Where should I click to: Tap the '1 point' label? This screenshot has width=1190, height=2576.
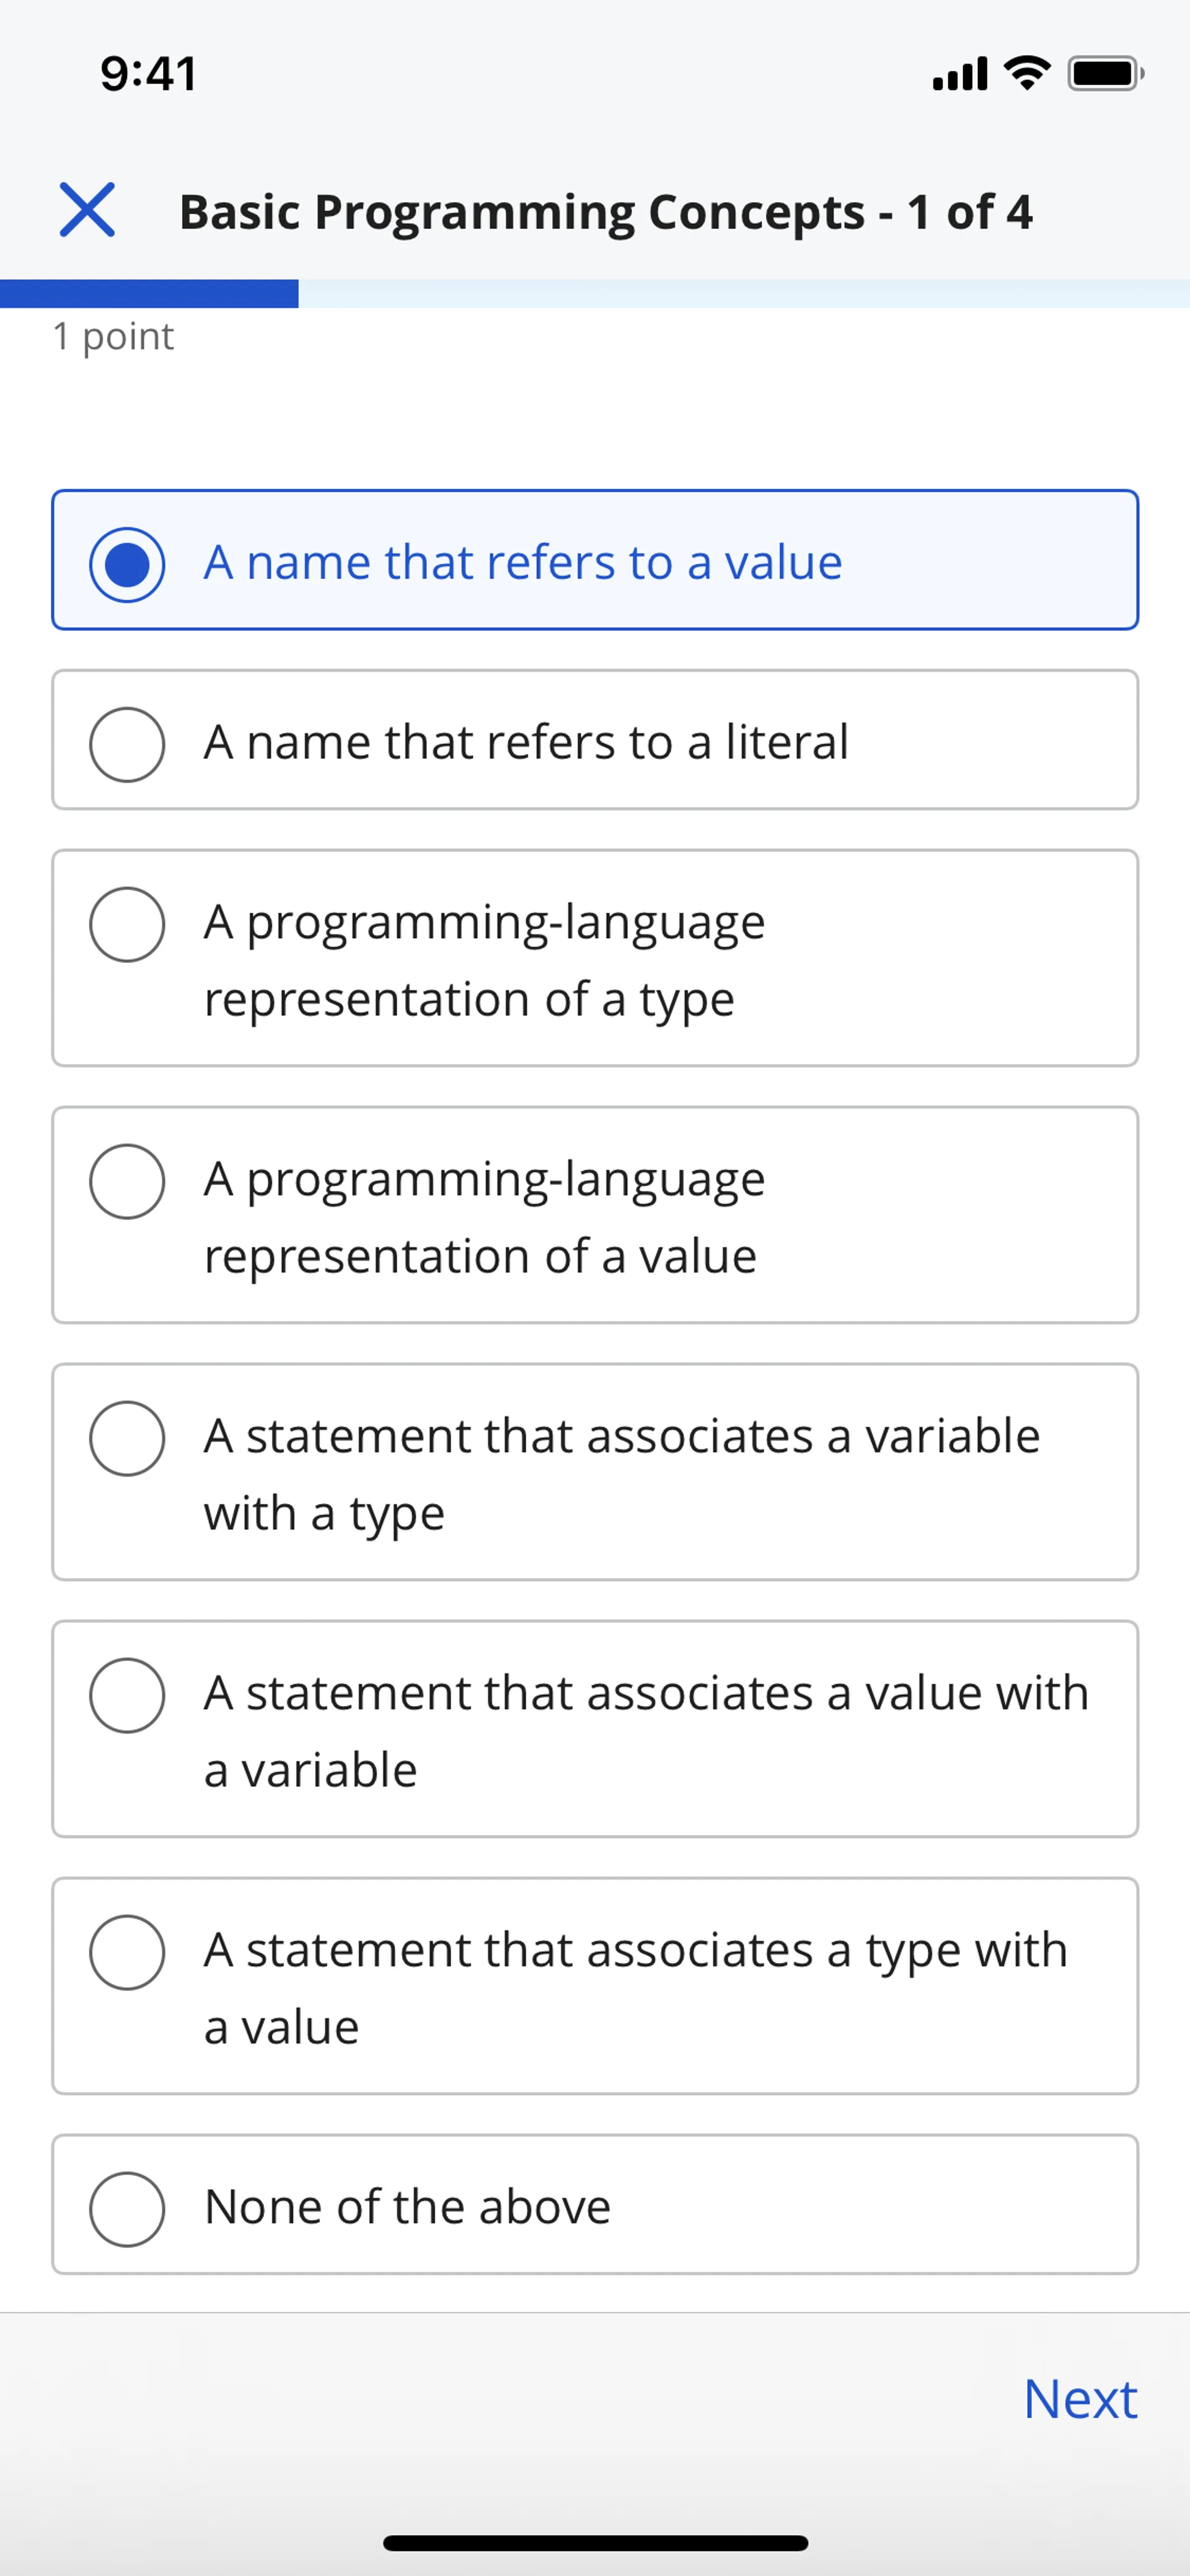[113, 337]
